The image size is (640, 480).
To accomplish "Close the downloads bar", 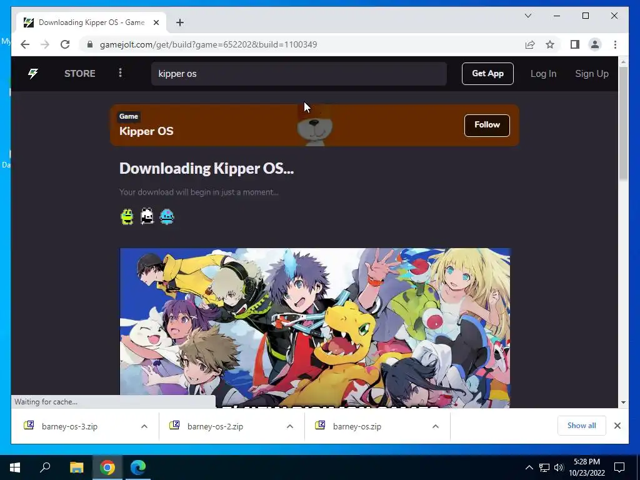I will coord(617,426).
